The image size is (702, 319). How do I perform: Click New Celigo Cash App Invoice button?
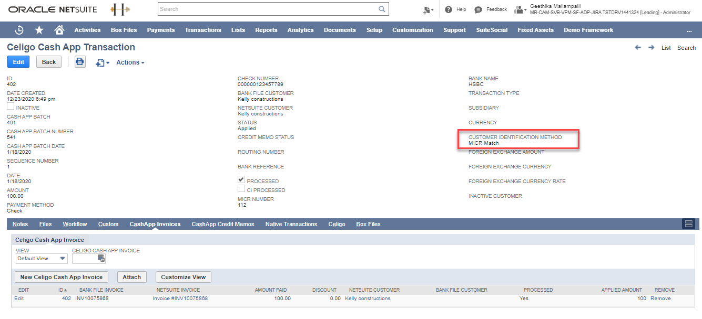tap(62, 277)
